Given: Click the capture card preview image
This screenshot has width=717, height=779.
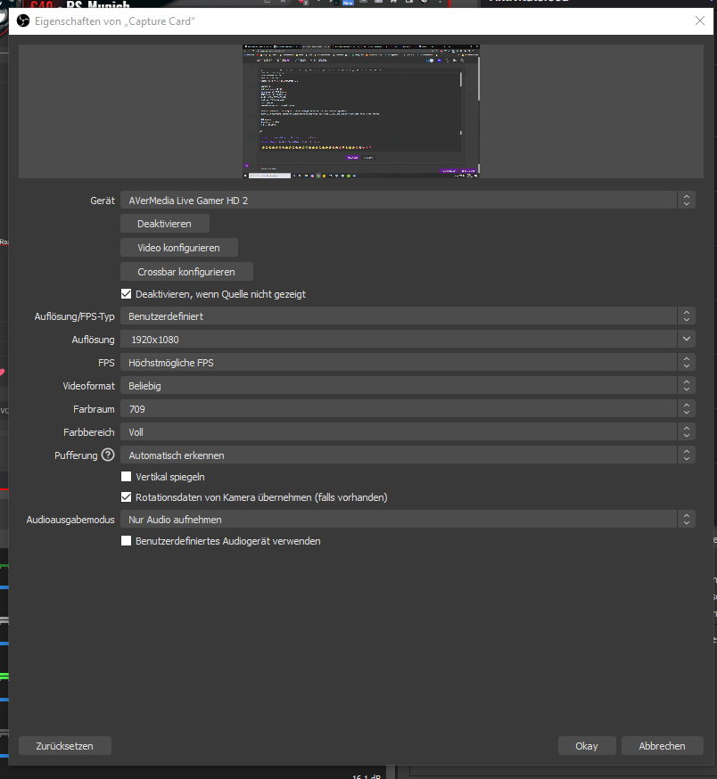Looking at the screenshot, I should (361, 111).
